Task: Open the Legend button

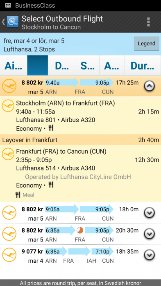Action: pyautogui.click(x=147, y=43)
